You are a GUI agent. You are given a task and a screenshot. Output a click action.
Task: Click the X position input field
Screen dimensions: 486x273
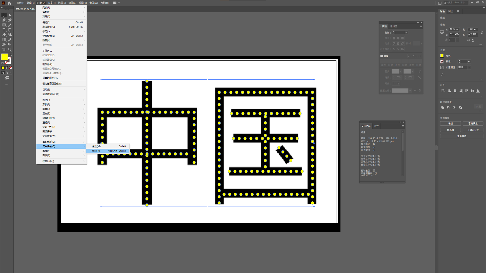coord(454,29)
